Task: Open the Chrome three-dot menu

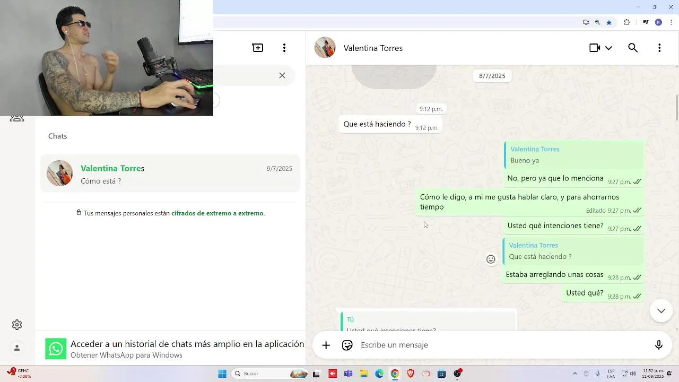Action: coord(671,22)
